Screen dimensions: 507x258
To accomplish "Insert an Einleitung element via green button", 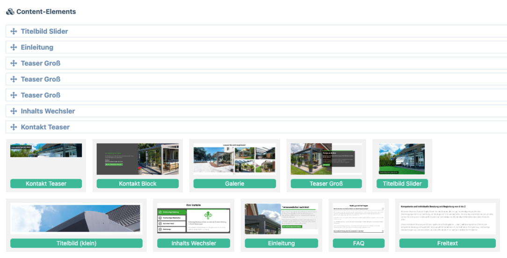I will point(281,243).
